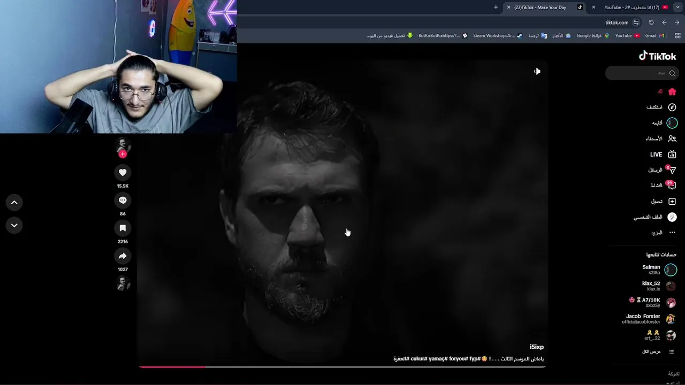Open the News bookmark (الأخبار)
Viewport: 685px width, 385px height.
click(561, 36)
